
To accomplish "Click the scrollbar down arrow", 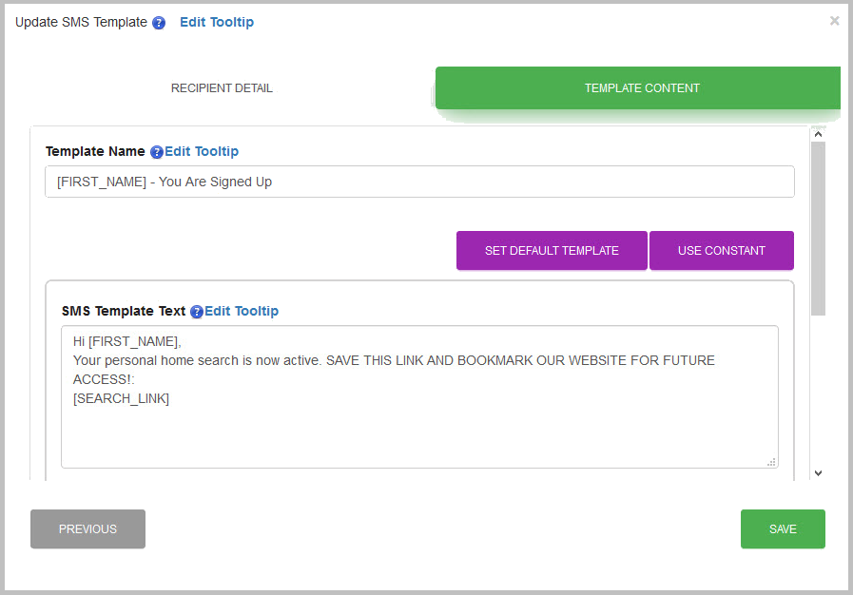I will coord(818,472).
